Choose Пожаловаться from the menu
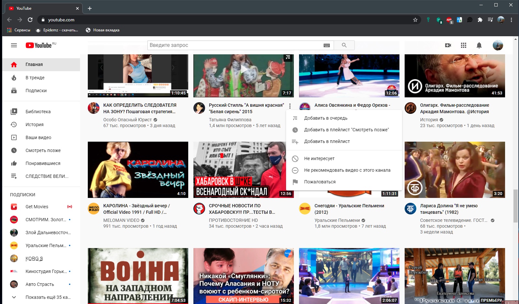Viewport: 519px width, 304px height. click(x=344, y=182)
